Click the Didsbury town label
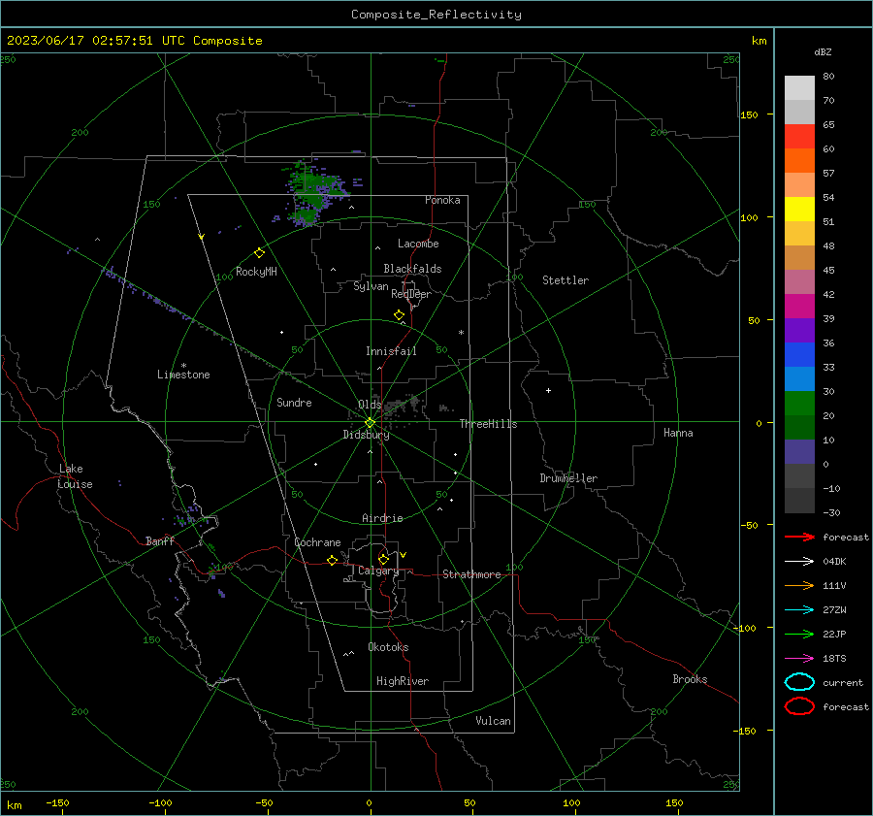Viewport: 873px width, 816px height. (366, 435)
